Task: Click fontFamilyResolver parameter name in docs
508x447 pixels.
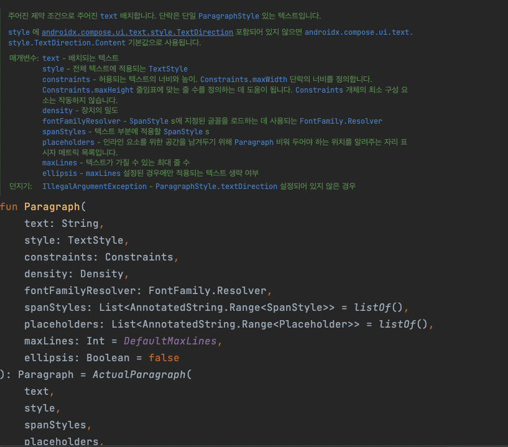Action: pos(81,121)
